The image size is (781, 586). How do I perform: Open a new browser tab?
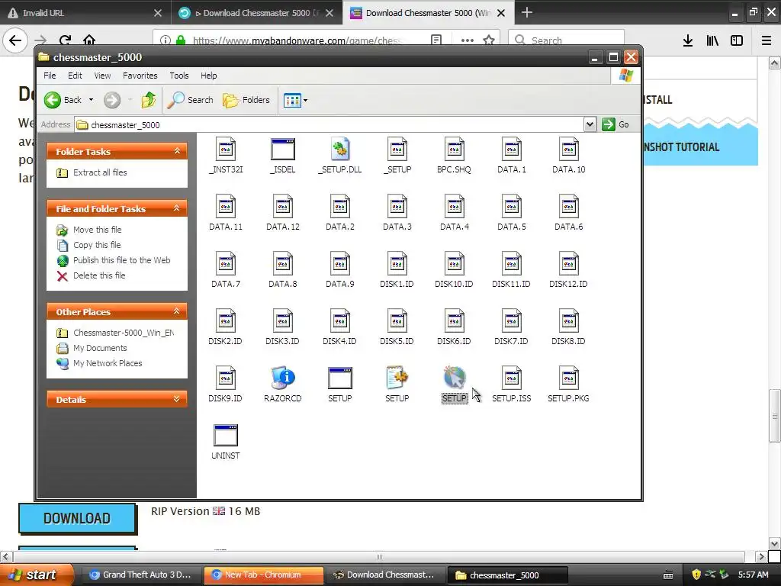coord(526,12)
